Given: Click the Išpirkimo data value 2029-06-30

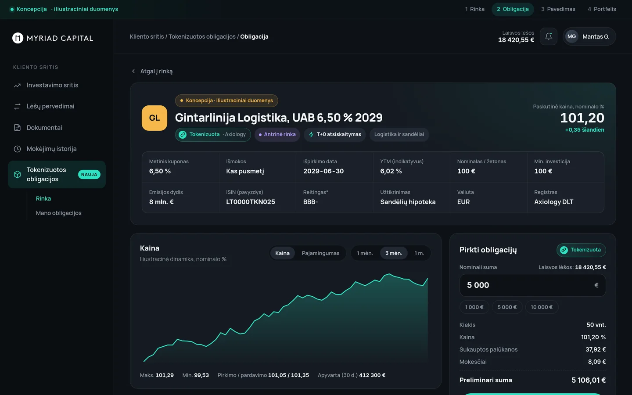Looking at the screenshot, I should [x=323, y=171].
